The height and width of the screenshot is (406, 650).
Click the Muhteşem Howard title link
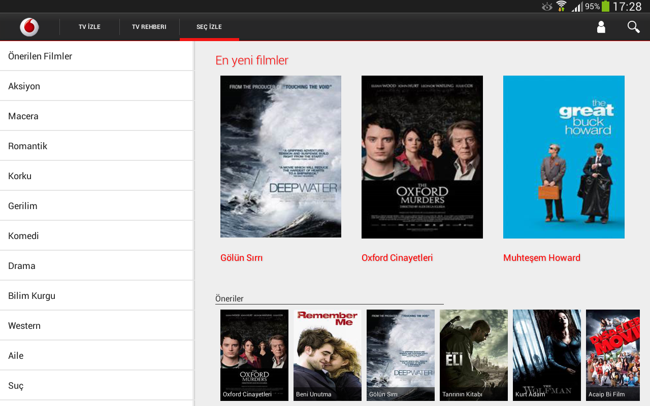[542, 258]
